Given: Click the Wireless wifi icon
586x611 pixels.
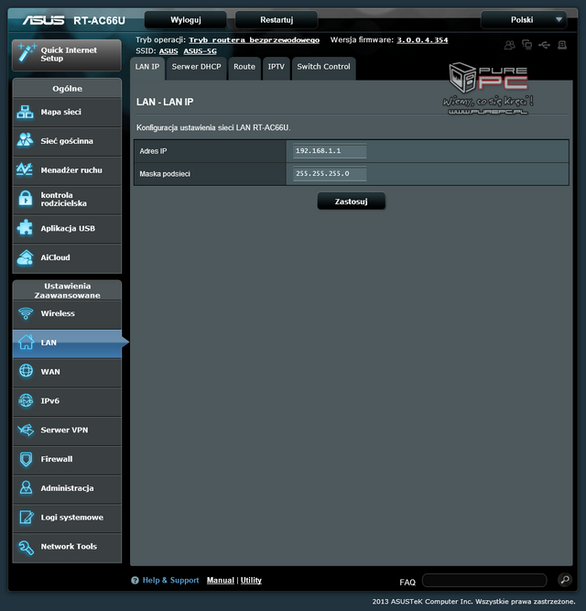Looking at the screenshot, I should pos(26,313).
